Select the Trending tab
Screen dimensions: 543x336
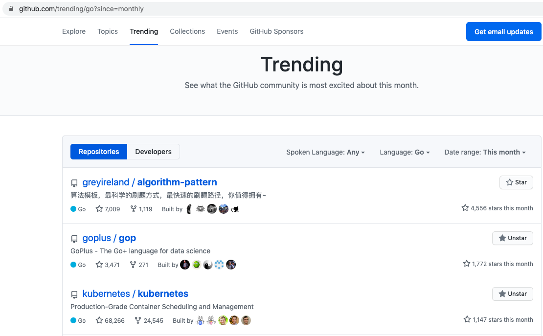(144, 31)
